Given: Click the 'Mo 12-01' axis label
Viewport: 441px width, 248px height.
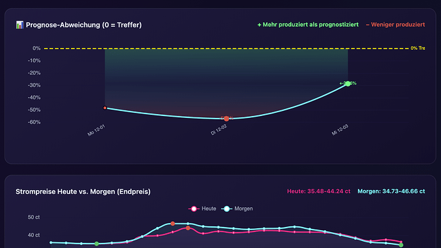Looking at the screenshot, I should point(96,131).
